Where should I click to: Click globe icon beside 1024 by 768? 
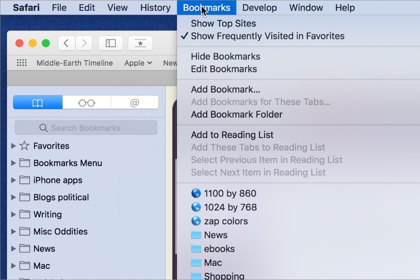coord(196,207)
